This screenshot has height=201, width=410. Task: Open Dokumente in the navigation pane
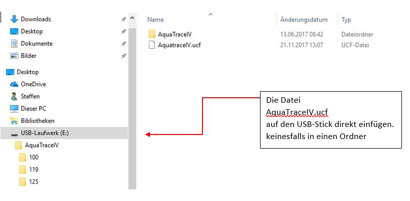(x=36, y=43)
